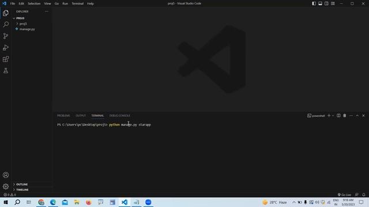The height and width of the screenshot is (207, 369).
Task: Toggle the secondary side bar layout icon
Action: click(327, 3)
